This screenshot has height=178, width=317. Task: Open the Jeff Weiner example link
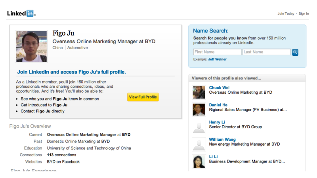click(217, 59)
